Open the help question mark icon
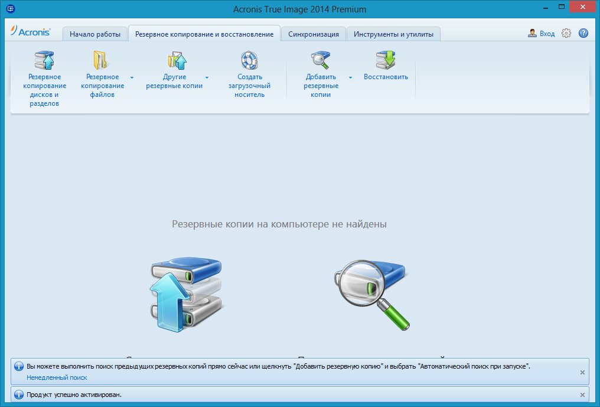Screen dimensions: 600x407 pyautogui.click(x=583, y=33)
